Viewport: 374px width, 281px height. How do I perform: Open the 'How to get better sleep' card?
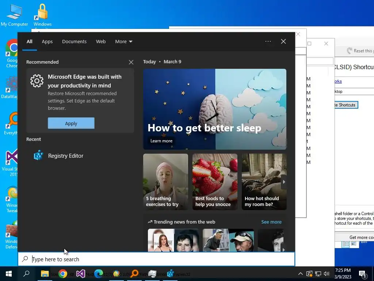pyautogui.click(x=215, y=109)
